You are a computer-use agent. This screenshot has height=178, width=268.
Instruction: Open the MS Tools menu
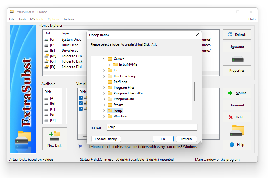point(37,19)
